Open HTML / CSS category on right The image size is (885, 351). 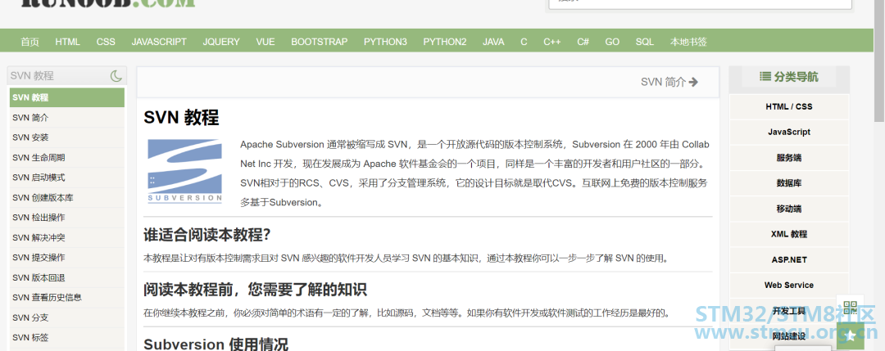pyautogui.click(x=789, y=106)
